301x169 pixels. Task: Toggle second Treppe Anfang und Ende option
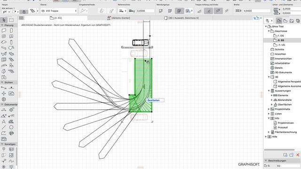[209, 11]
